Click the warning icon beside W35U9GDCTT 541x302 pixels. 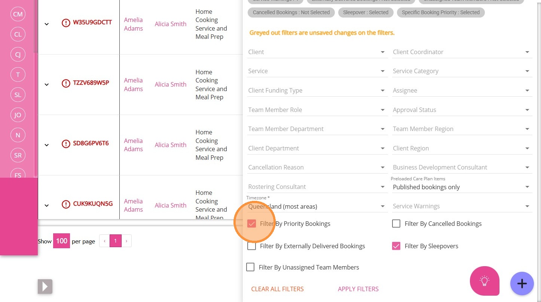(66, 23)
